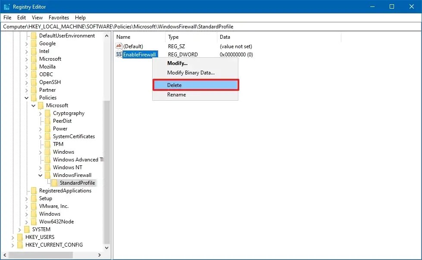This screenshot has width=422, height=260.
Task: Select the EnableFirewall value entry
Action: [x=139, y=54]
